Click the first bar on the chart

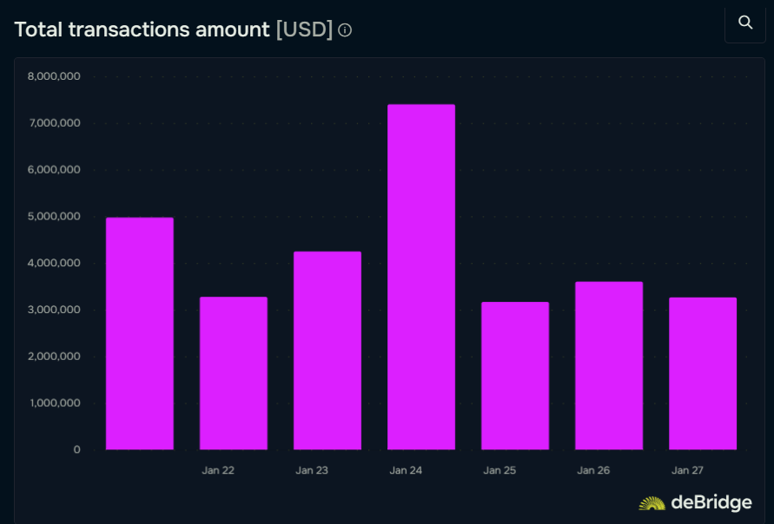click(x=138, y=334)
